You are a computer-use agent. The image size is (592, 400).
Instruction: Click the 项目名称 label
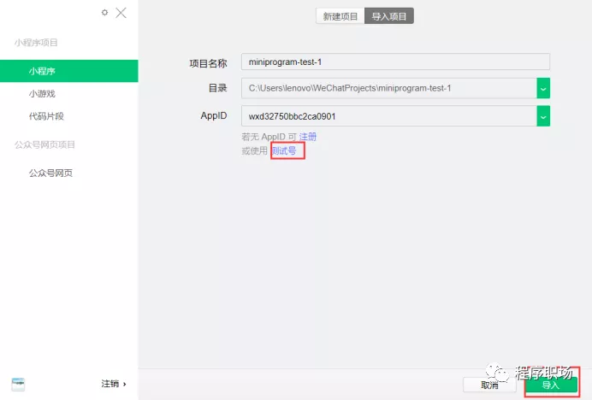208,63
